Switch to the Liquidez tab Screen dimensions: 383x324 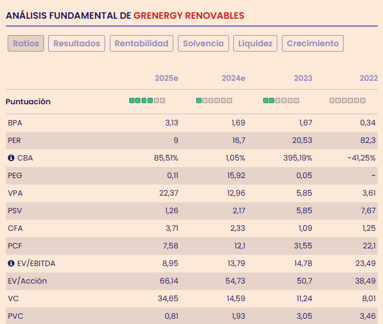point(256,43)
